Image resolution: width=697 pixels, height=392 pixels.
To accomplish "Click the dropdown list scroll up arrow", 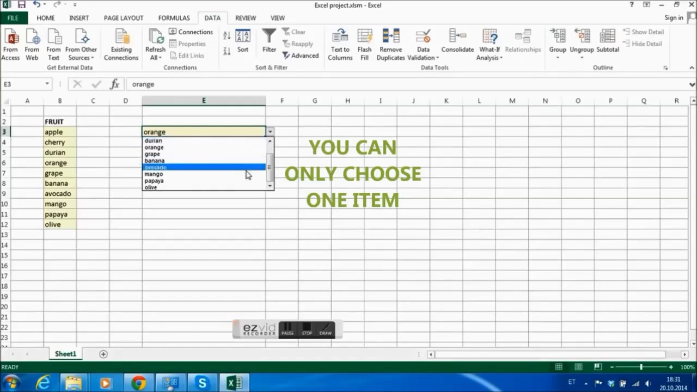I will pyautogui.click(x=270, y=141).
